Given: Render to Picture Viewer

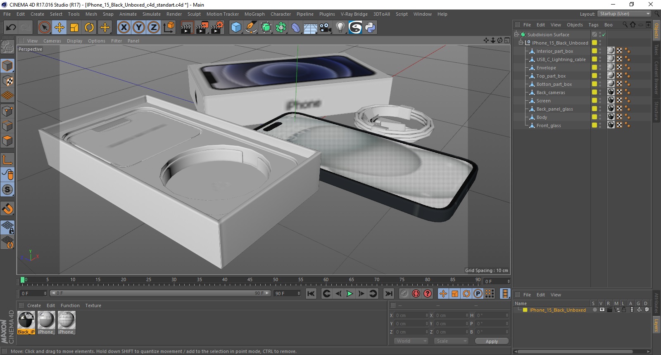Looking at the screenshot, I should 202,28.
